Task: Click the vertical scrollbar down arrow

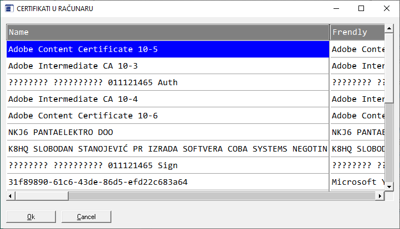Action: point(389,187)
